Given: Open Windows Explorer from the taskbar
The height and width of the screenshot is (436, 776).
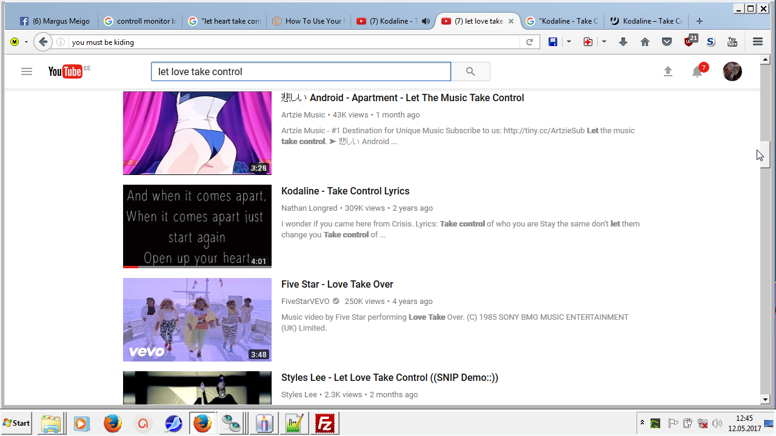Looking at the screenshot, I should click(52, 423).
